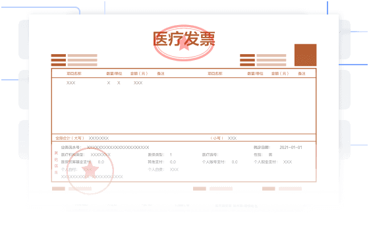Click the 数量/单位 header in right table half
This screenshot has height=240, width=369.
click(x=255, y=73)
